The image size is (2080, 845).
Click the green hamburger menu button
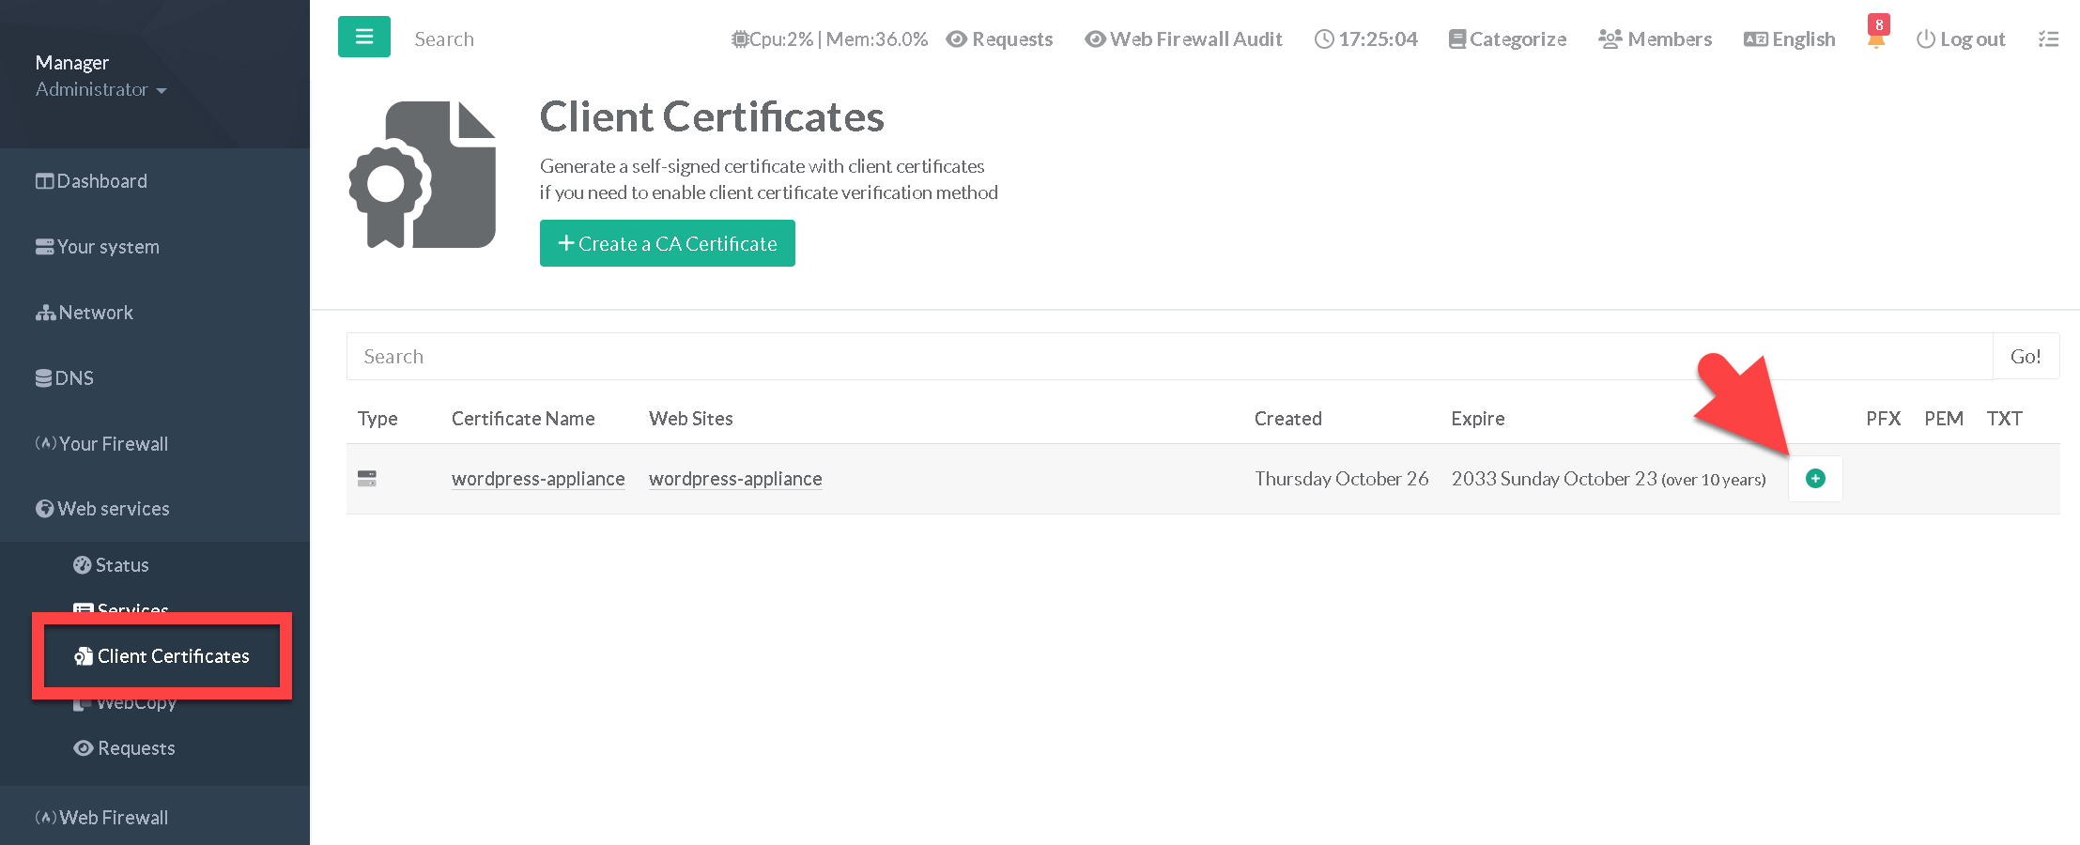point(363,38)
